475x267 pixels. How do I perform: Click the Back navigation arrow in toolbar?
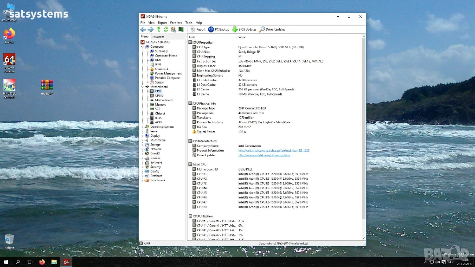coord(143,29)
